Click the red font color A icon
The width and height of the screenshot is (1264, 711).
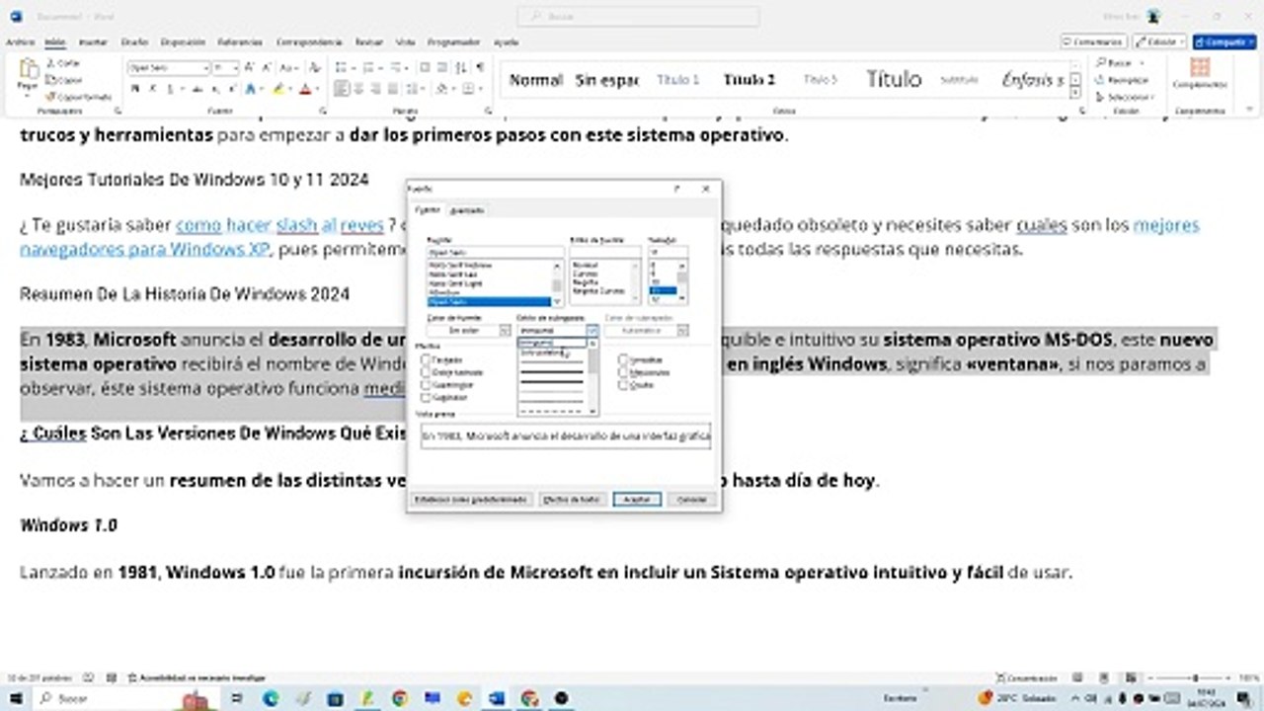point(304,89)
